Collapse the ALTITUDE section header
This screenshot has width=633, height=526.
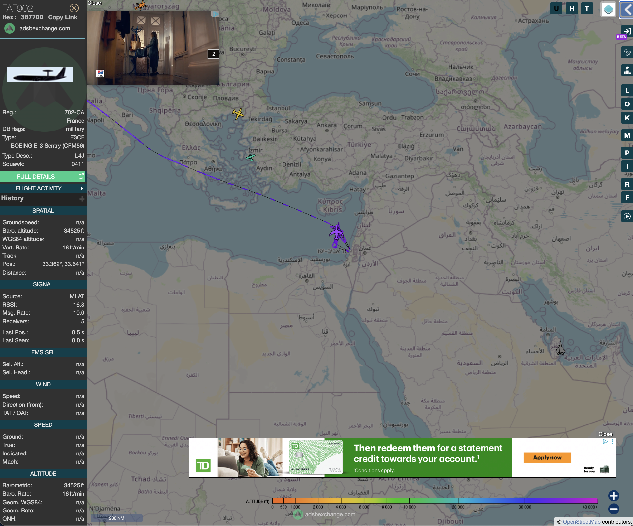click(43, 474)
